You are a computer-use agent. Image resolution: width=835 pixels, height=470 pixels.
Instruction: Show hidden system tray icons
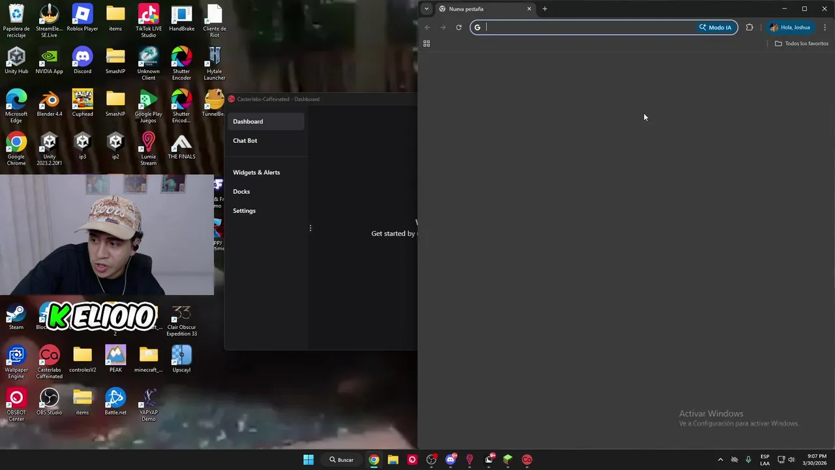720,460
